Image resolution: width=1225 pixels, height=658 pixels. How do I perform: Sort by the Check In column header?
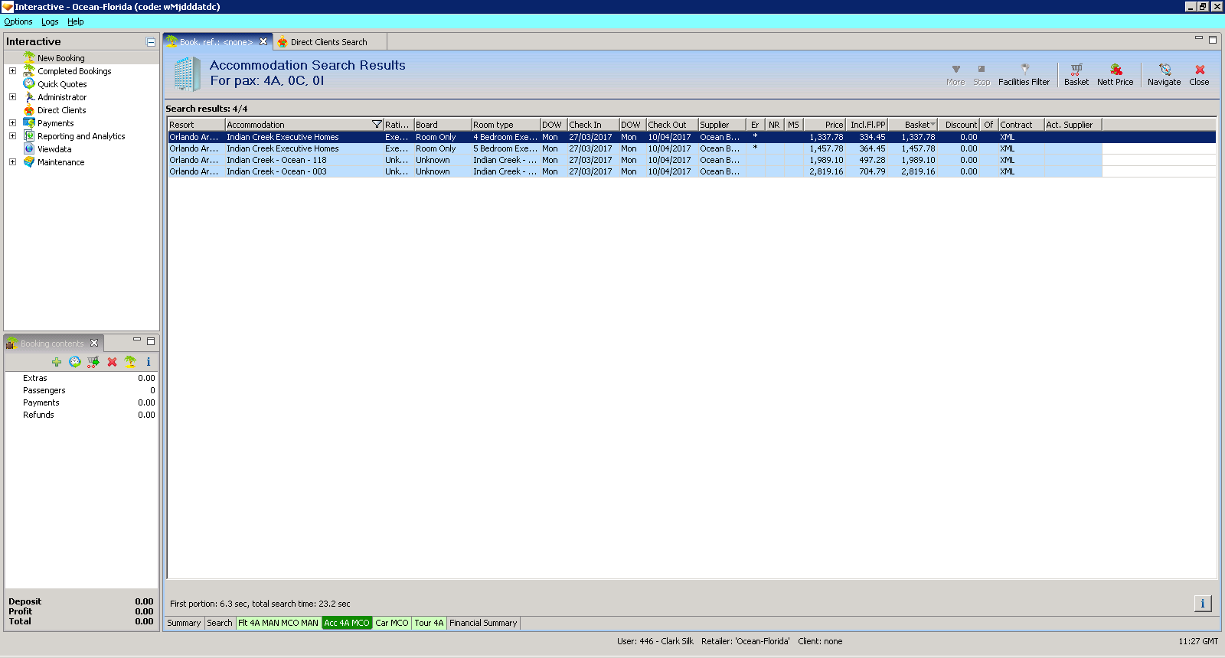[593, 125]
